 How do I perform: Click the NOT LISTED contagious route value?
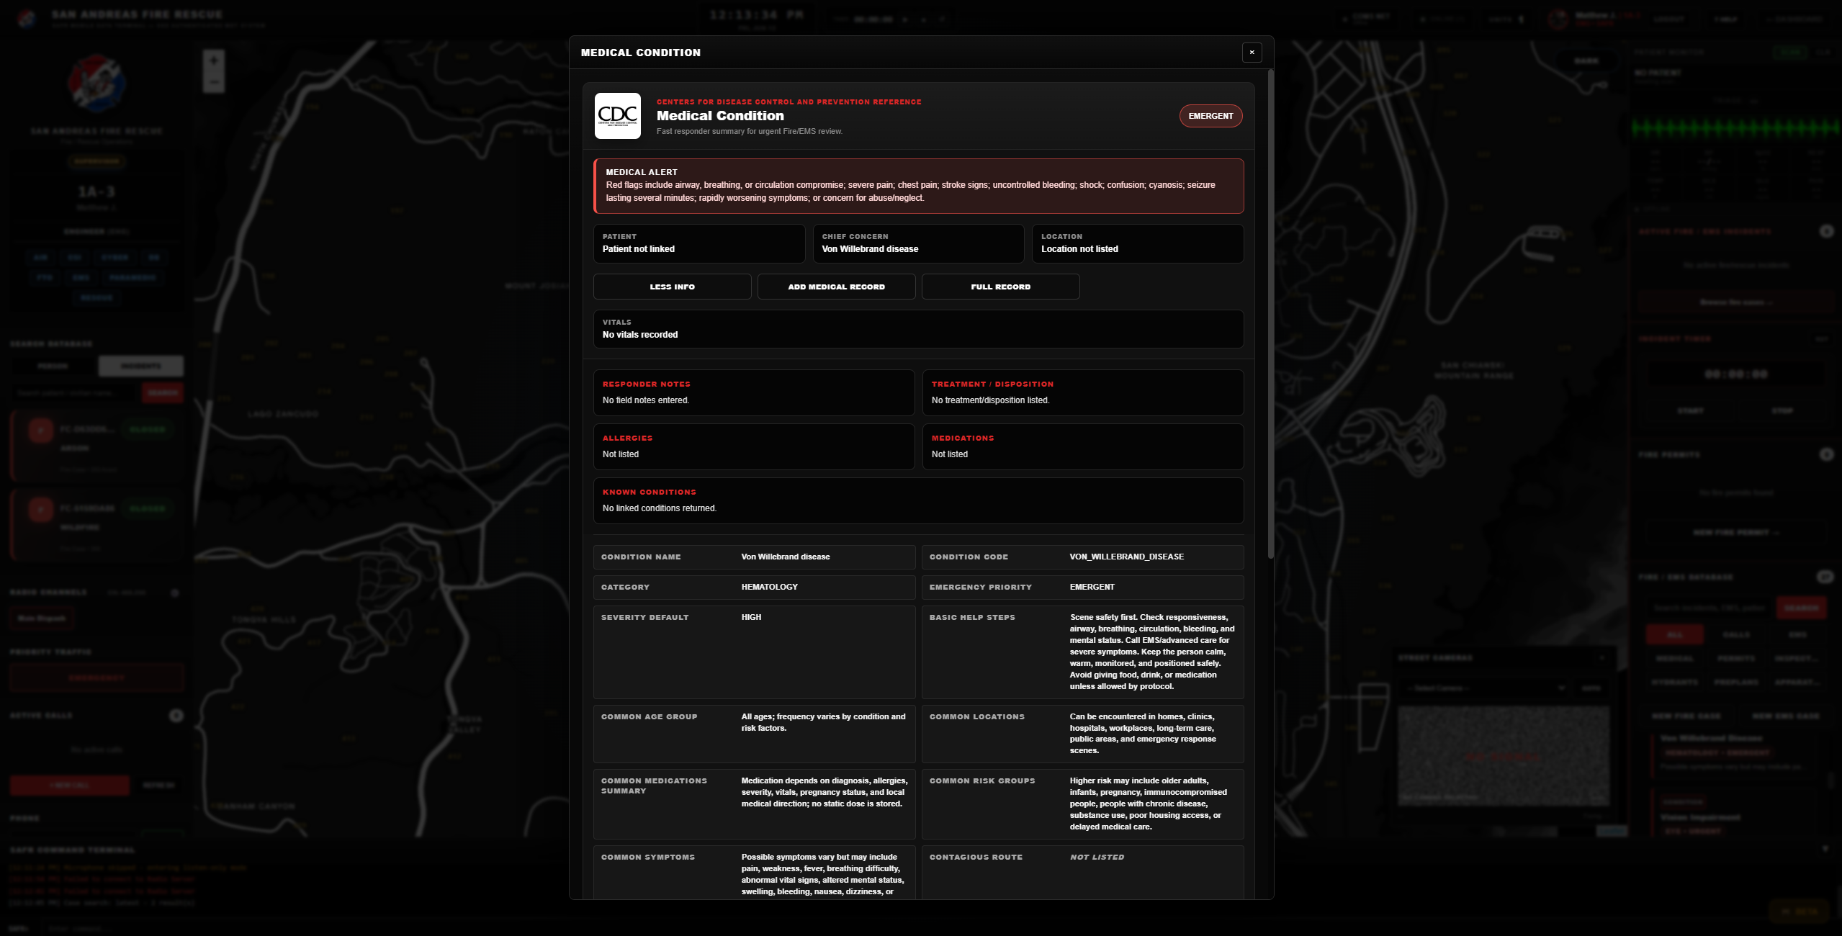(x=1097, y=857)
